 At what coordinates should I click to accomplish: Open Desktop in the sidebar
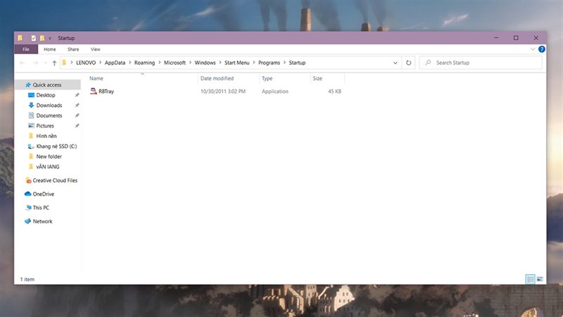[x=46, y=95]
